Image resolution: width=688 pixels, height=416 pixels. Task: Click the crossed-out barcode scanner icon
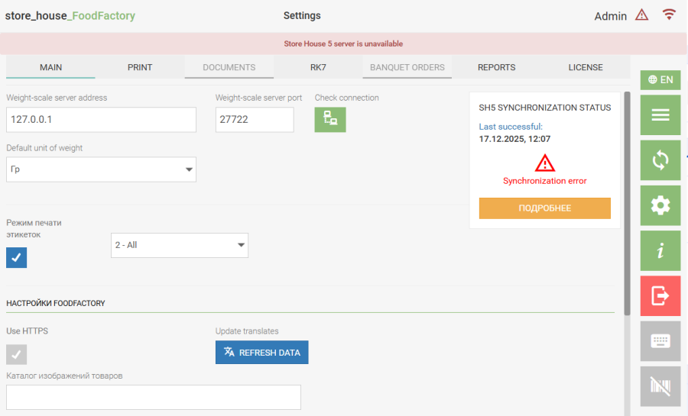[660, 386]
